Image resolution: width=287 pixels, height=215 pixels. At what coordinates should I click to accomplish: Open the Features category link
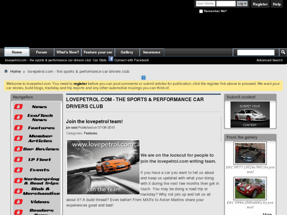tap(90, 133)
